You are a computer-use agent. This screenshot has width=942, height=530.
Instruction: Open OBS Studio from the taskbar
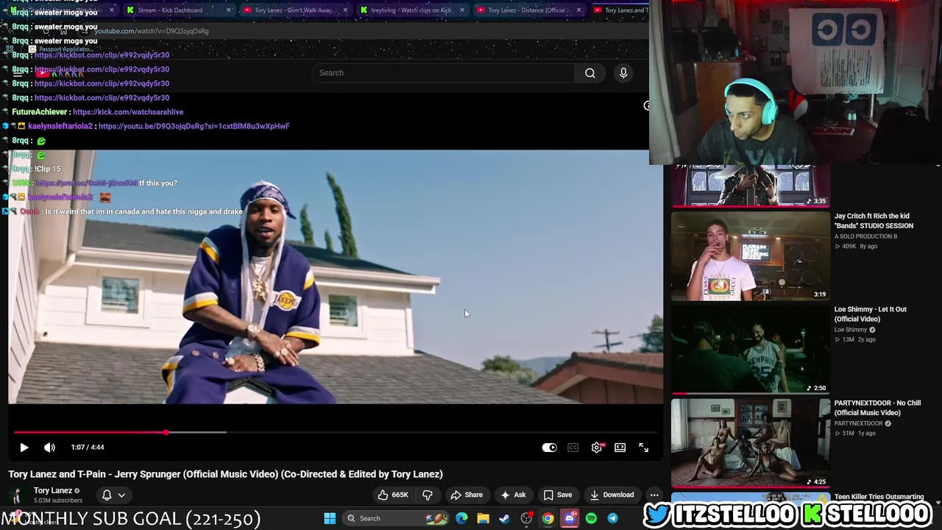pos(526,518)
